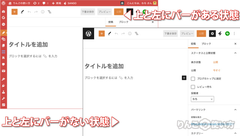Open the Plugins plug icon in red sidebar
240x136 pixels.
click(3, 86)
